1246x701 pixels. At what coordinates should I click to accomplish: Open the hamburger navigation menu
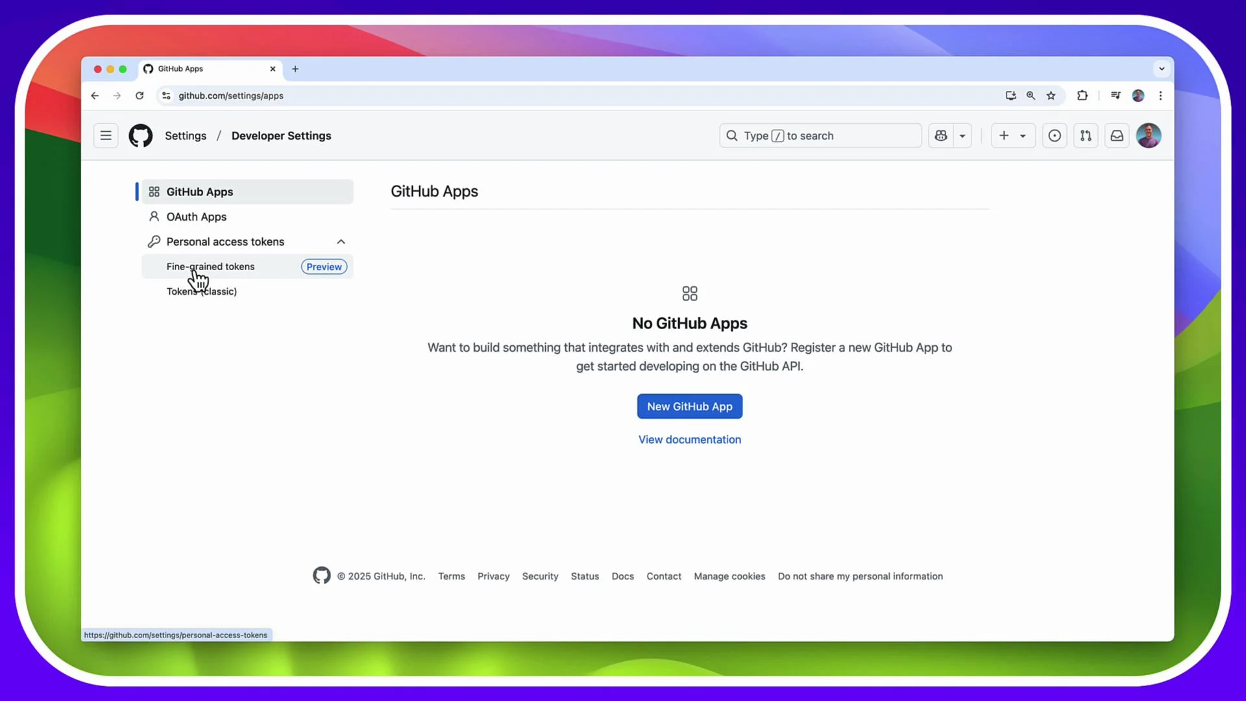point(106,136)
